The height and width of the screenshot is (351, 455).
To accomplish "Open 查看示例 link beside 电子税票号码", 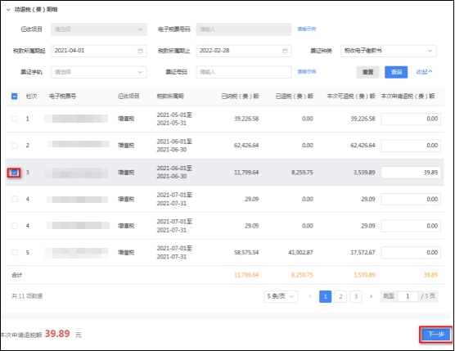I will click(307, 29).
